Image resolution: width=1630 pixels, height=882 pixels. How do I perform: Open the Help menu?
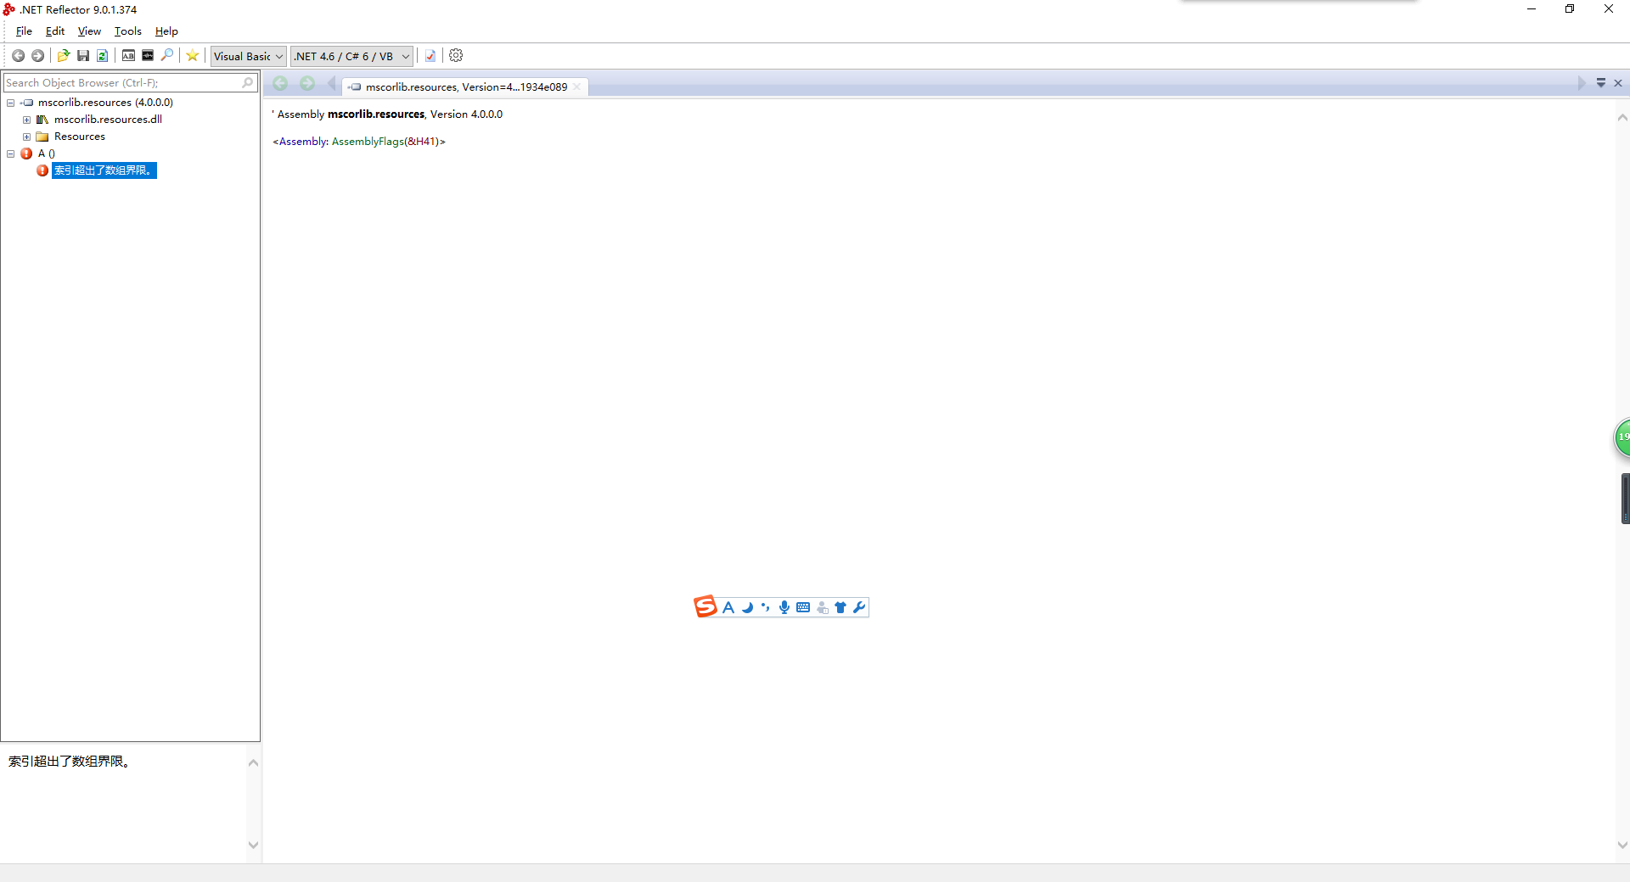click(166, 31)
